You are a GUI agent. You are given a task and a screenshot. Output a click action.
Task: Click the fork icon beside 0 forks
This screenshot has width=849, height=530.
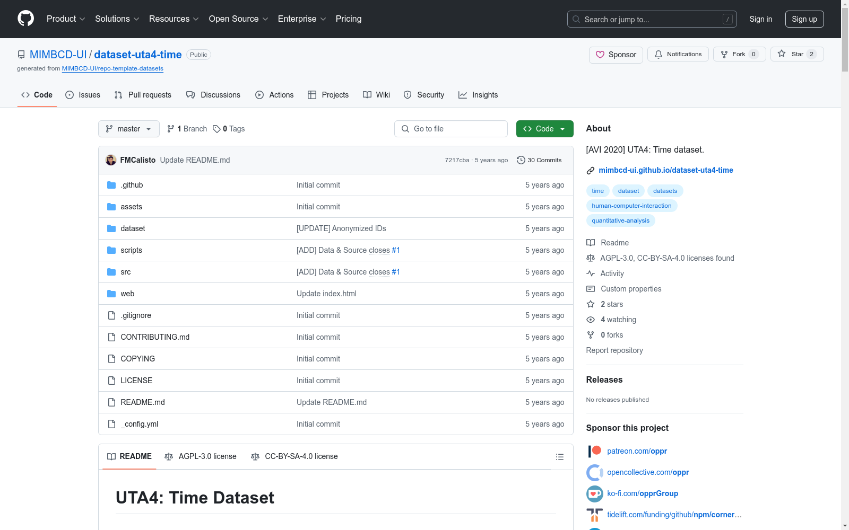591,335
